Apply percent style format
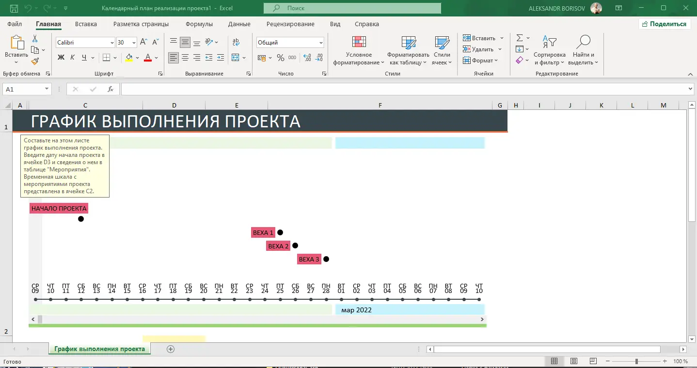This screenshot has width=697, height=368. [280, 58]
